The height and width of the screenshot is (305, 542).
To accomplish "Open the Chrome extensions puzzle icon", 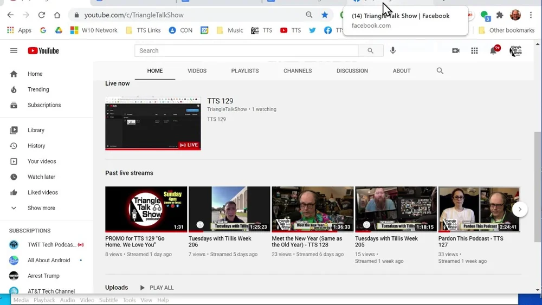I will coord(500,15).
